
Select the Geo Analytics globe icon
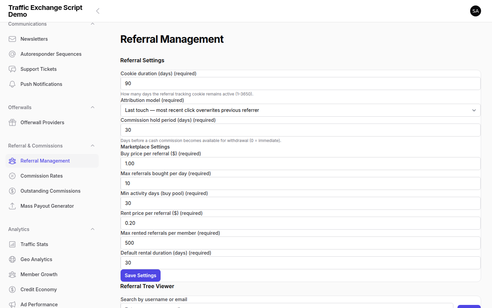coord(12,259)
